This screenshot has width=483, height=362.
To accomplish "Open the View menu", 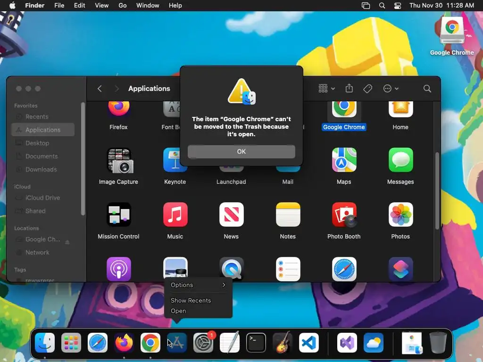I will point(102,6).
